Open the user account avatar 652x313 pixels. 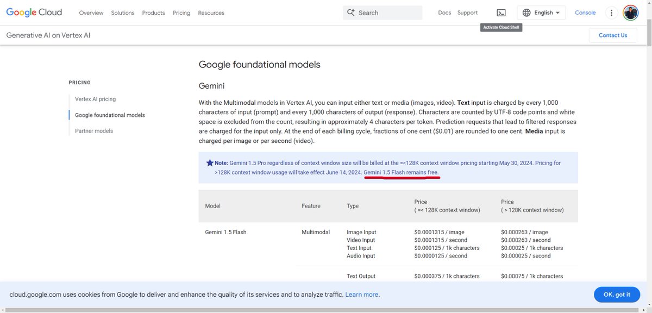point(630,12)
